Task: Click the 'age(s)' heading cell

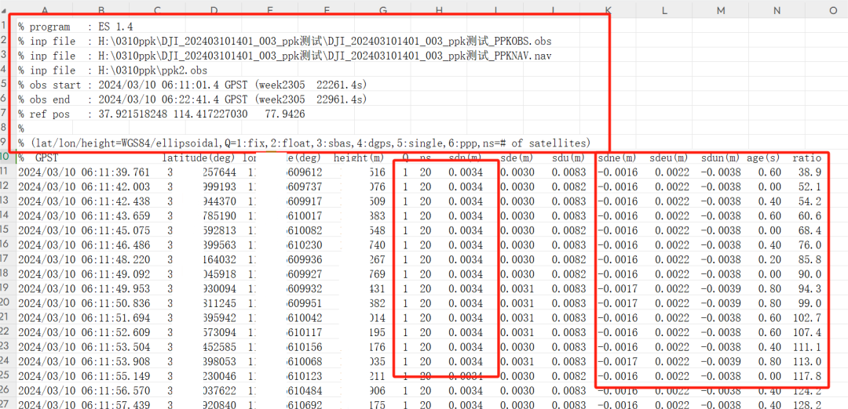Action: 764,158
